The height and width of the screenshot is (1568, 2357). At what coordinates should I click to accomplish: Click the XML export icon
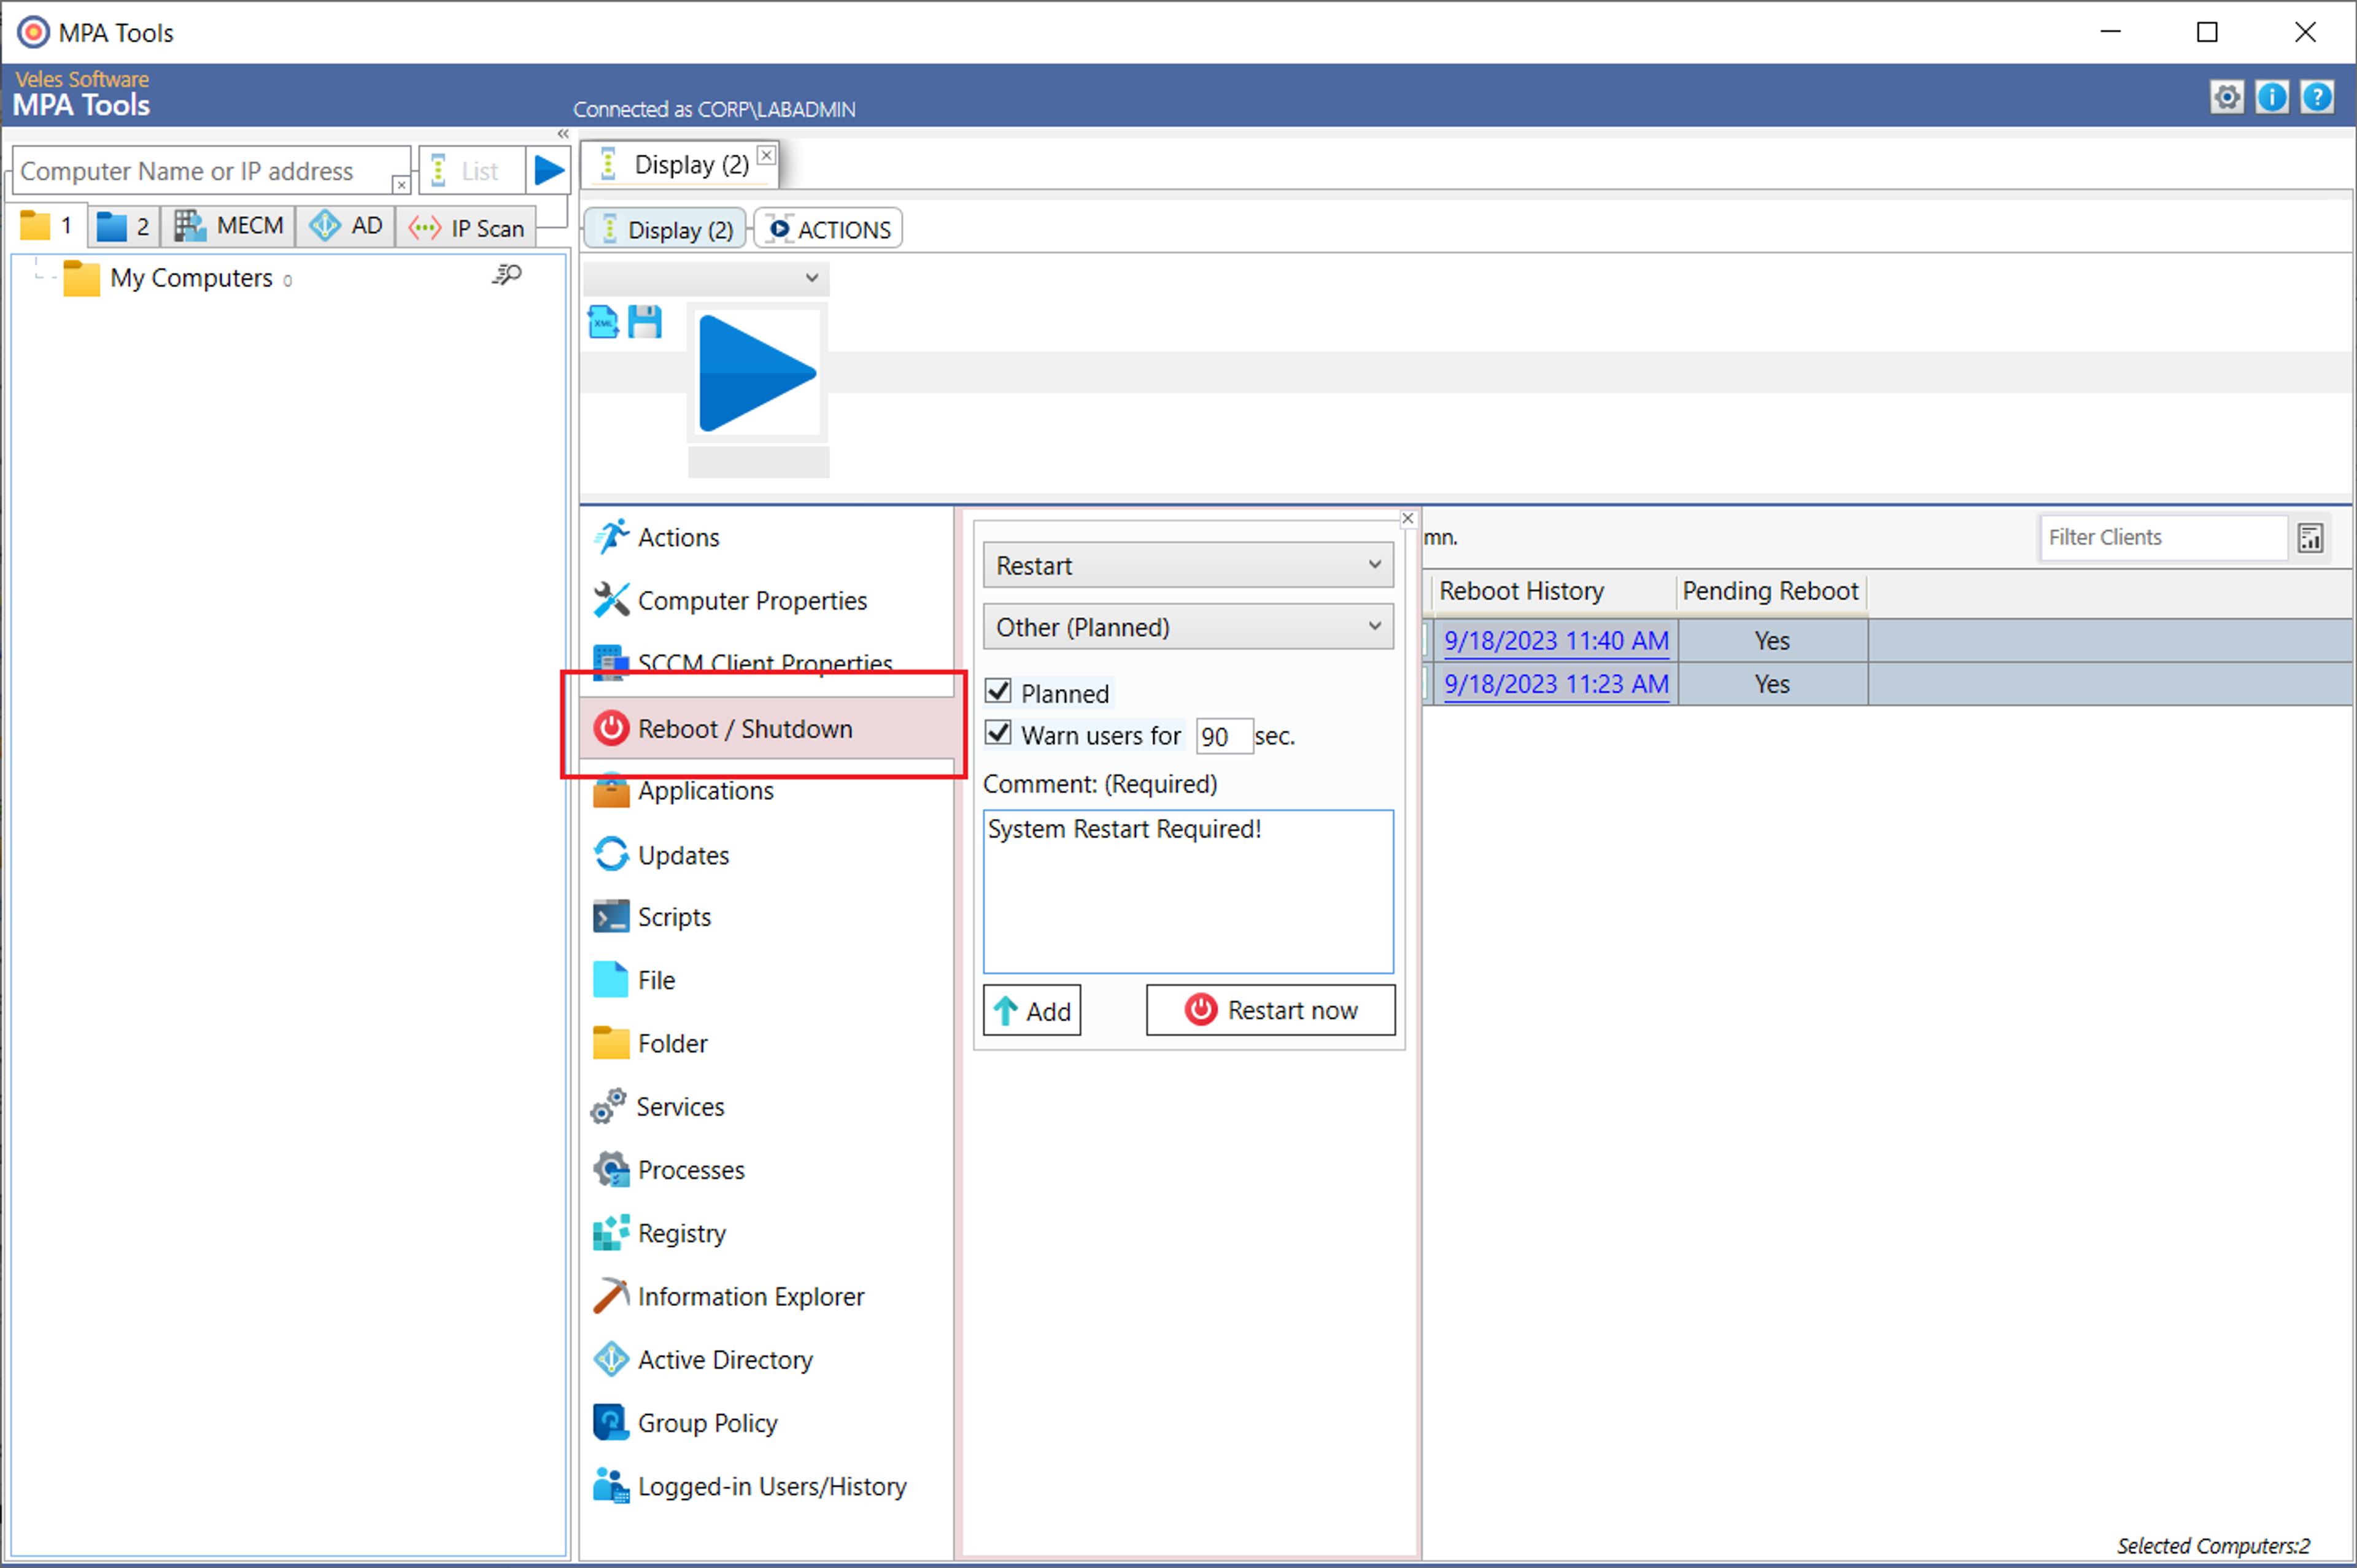(603, 322)
